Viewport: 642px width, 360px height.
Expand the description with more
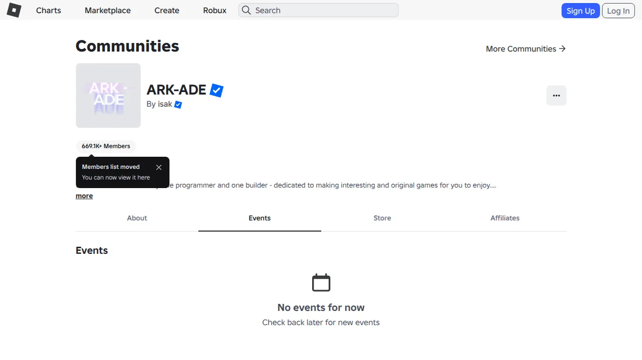click(x=84, y=196)
